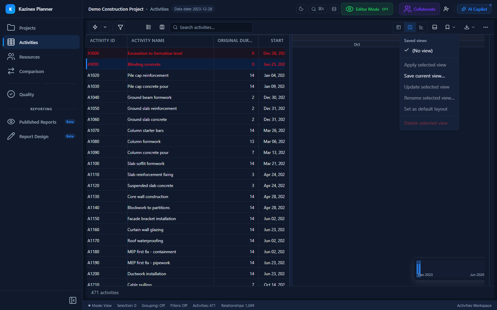Click the density rows icon in header
The image size is (497, 310).
point(334,9)
